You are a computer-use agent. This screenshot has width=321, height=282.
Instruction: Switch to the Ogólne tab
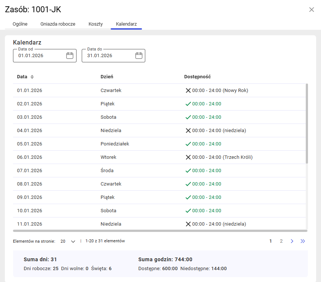(20, 24)
